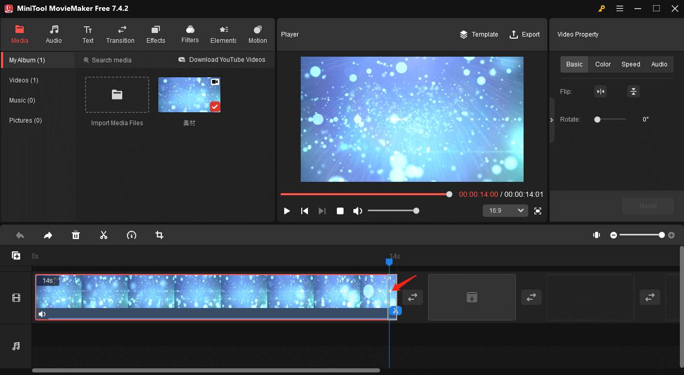Undo the last action
684x375 pixels.
coord(20,235)
